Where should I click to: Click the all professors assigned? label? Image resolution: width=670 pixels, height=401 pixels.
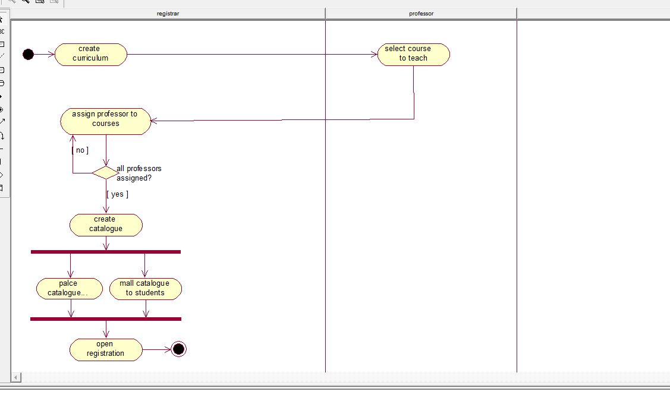coord(139,173)
